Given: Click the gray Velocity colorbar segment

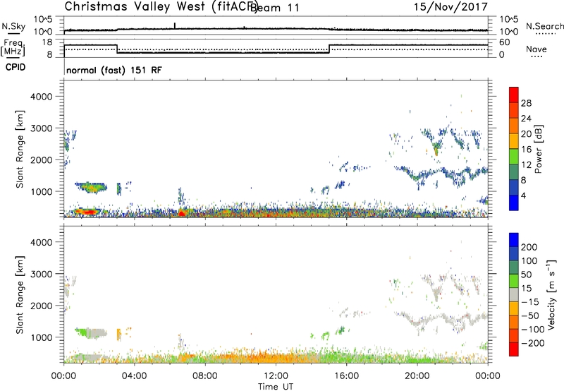Looking at the screenshot, I should pos(514,294).
